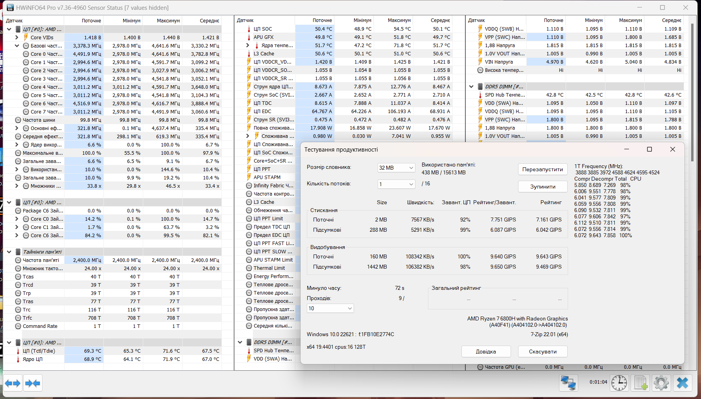The image size is (701, 399).
Task: Click the icon beside Command Rate row
Action: [x=18, y=326]
